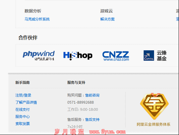Open 了解产品详情 link
Image resolution: width=179 pixels, height=135 pixels.
coord(26,102)
